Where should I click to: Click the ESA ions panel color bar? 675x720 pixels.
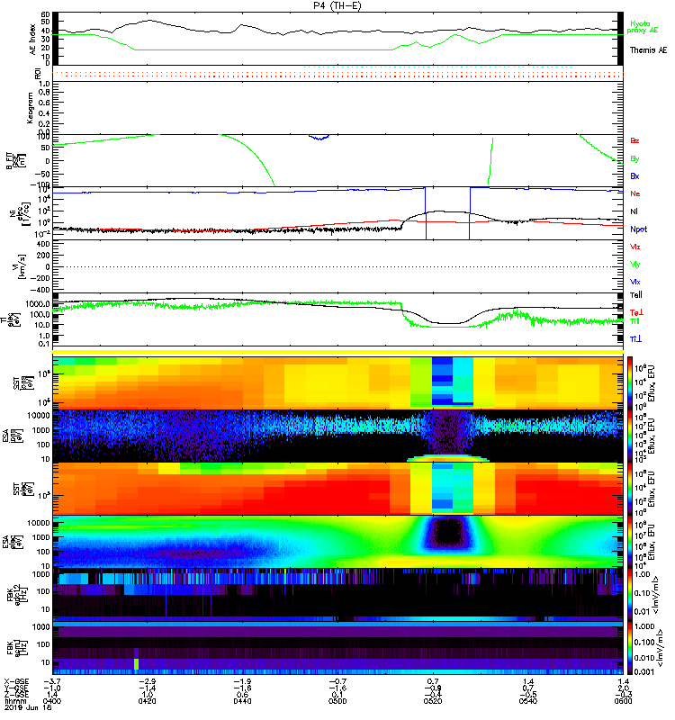630,436
